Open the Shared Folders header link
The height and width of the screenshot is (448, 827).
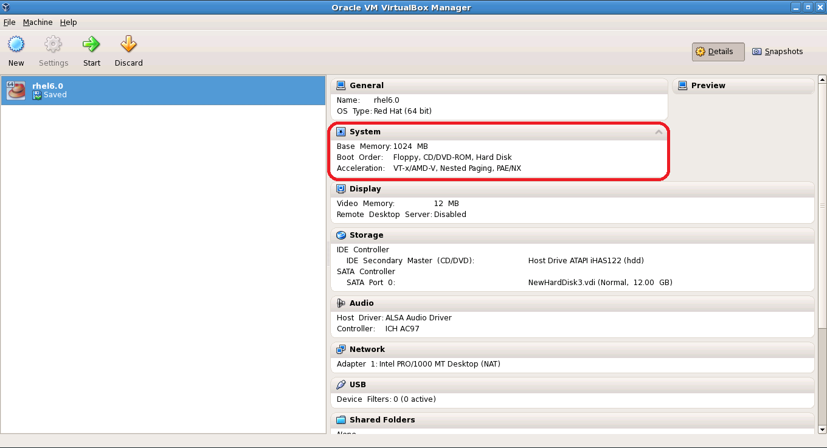382,420
